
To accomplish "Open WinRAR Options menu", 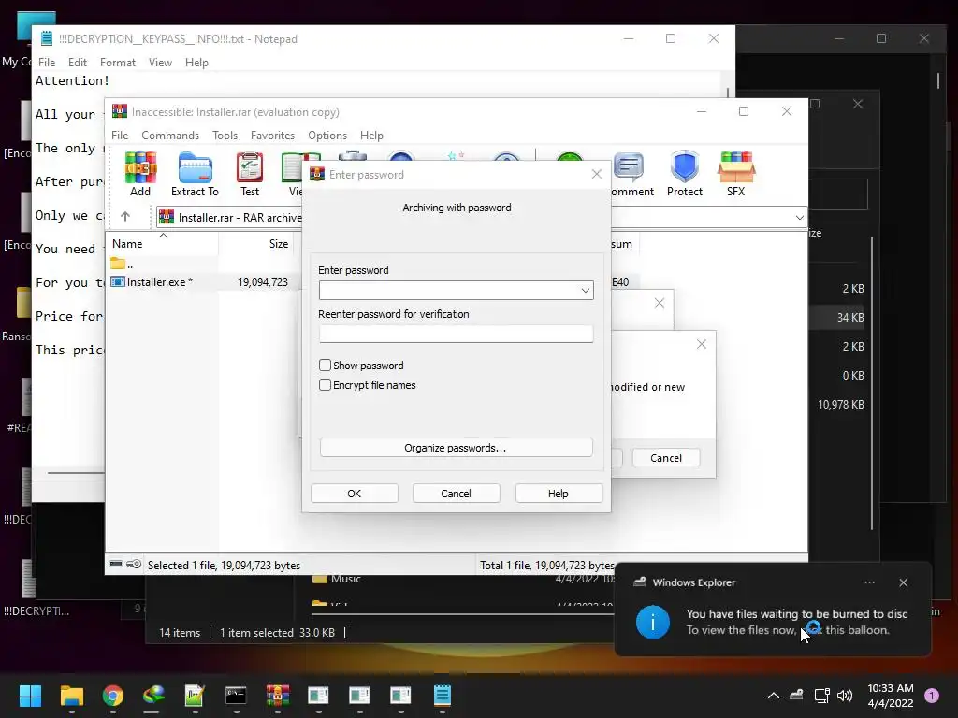I will [x=327, y=136].
